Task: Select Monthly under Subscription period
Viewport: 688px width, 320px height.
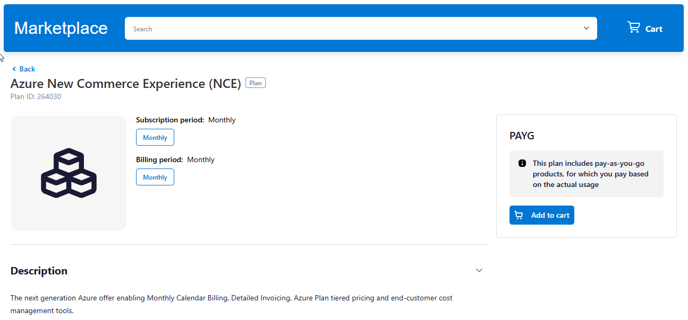Action: click(x=155, y=137)
